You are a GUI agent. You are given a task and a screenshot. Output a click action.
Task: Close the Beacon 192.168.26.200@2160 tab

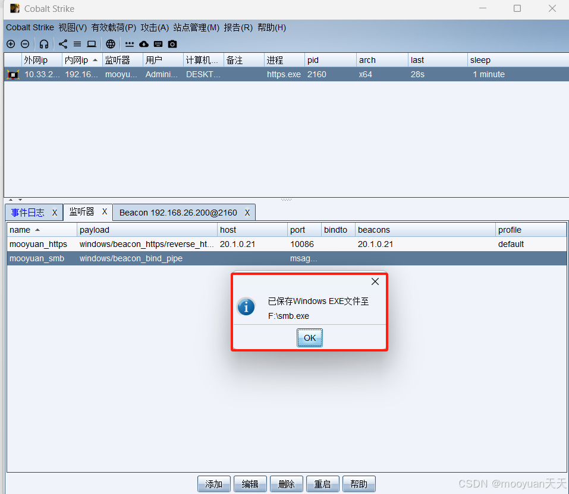point(247,213)
